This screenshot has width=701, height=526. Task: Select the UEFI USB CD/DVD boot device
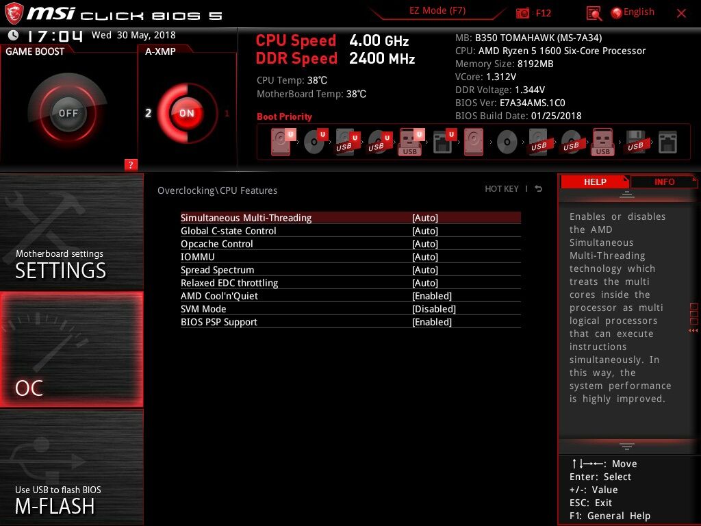380,142
